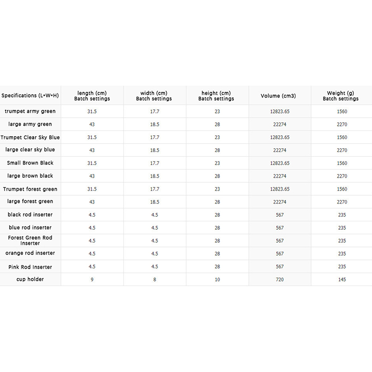Select the Volume (cm3) column header
372x372 pixels.
(279, 96)
